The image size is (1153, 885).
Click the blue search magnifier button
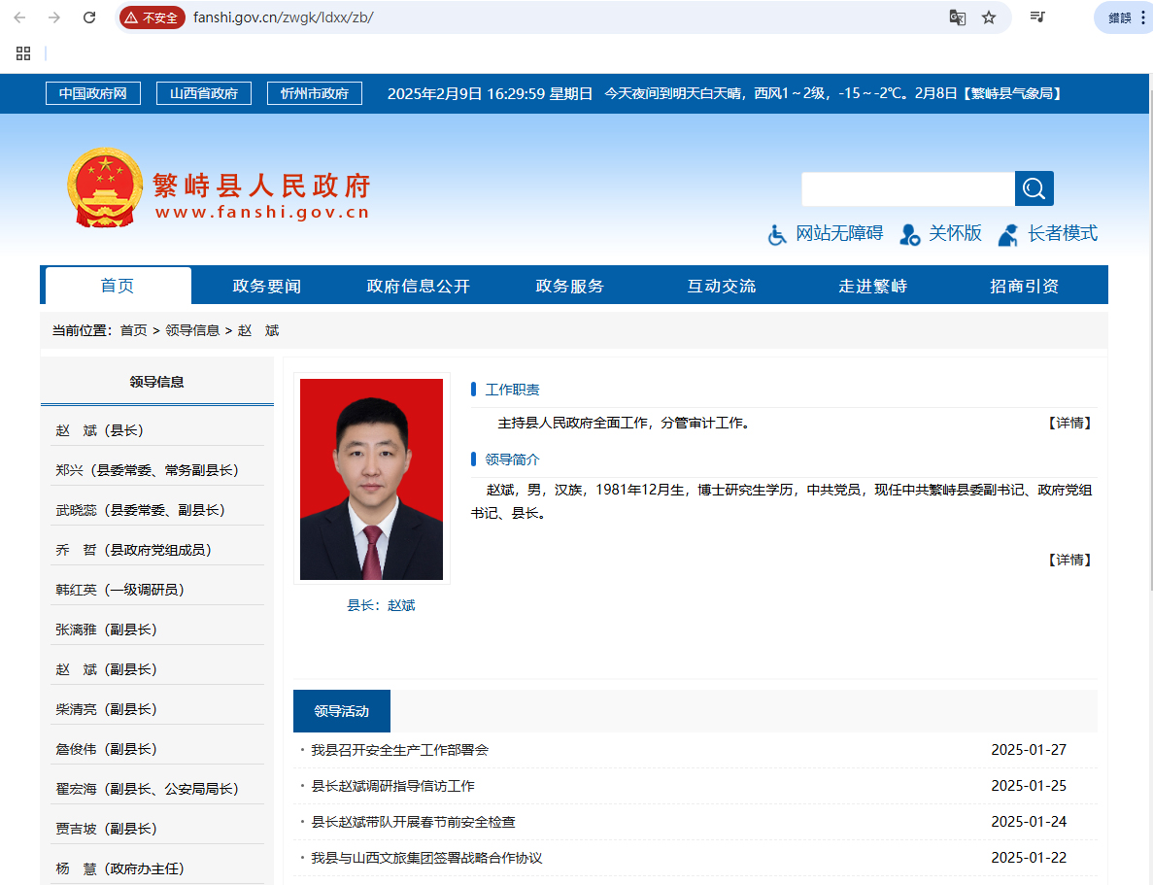[x=1034, y=188]
